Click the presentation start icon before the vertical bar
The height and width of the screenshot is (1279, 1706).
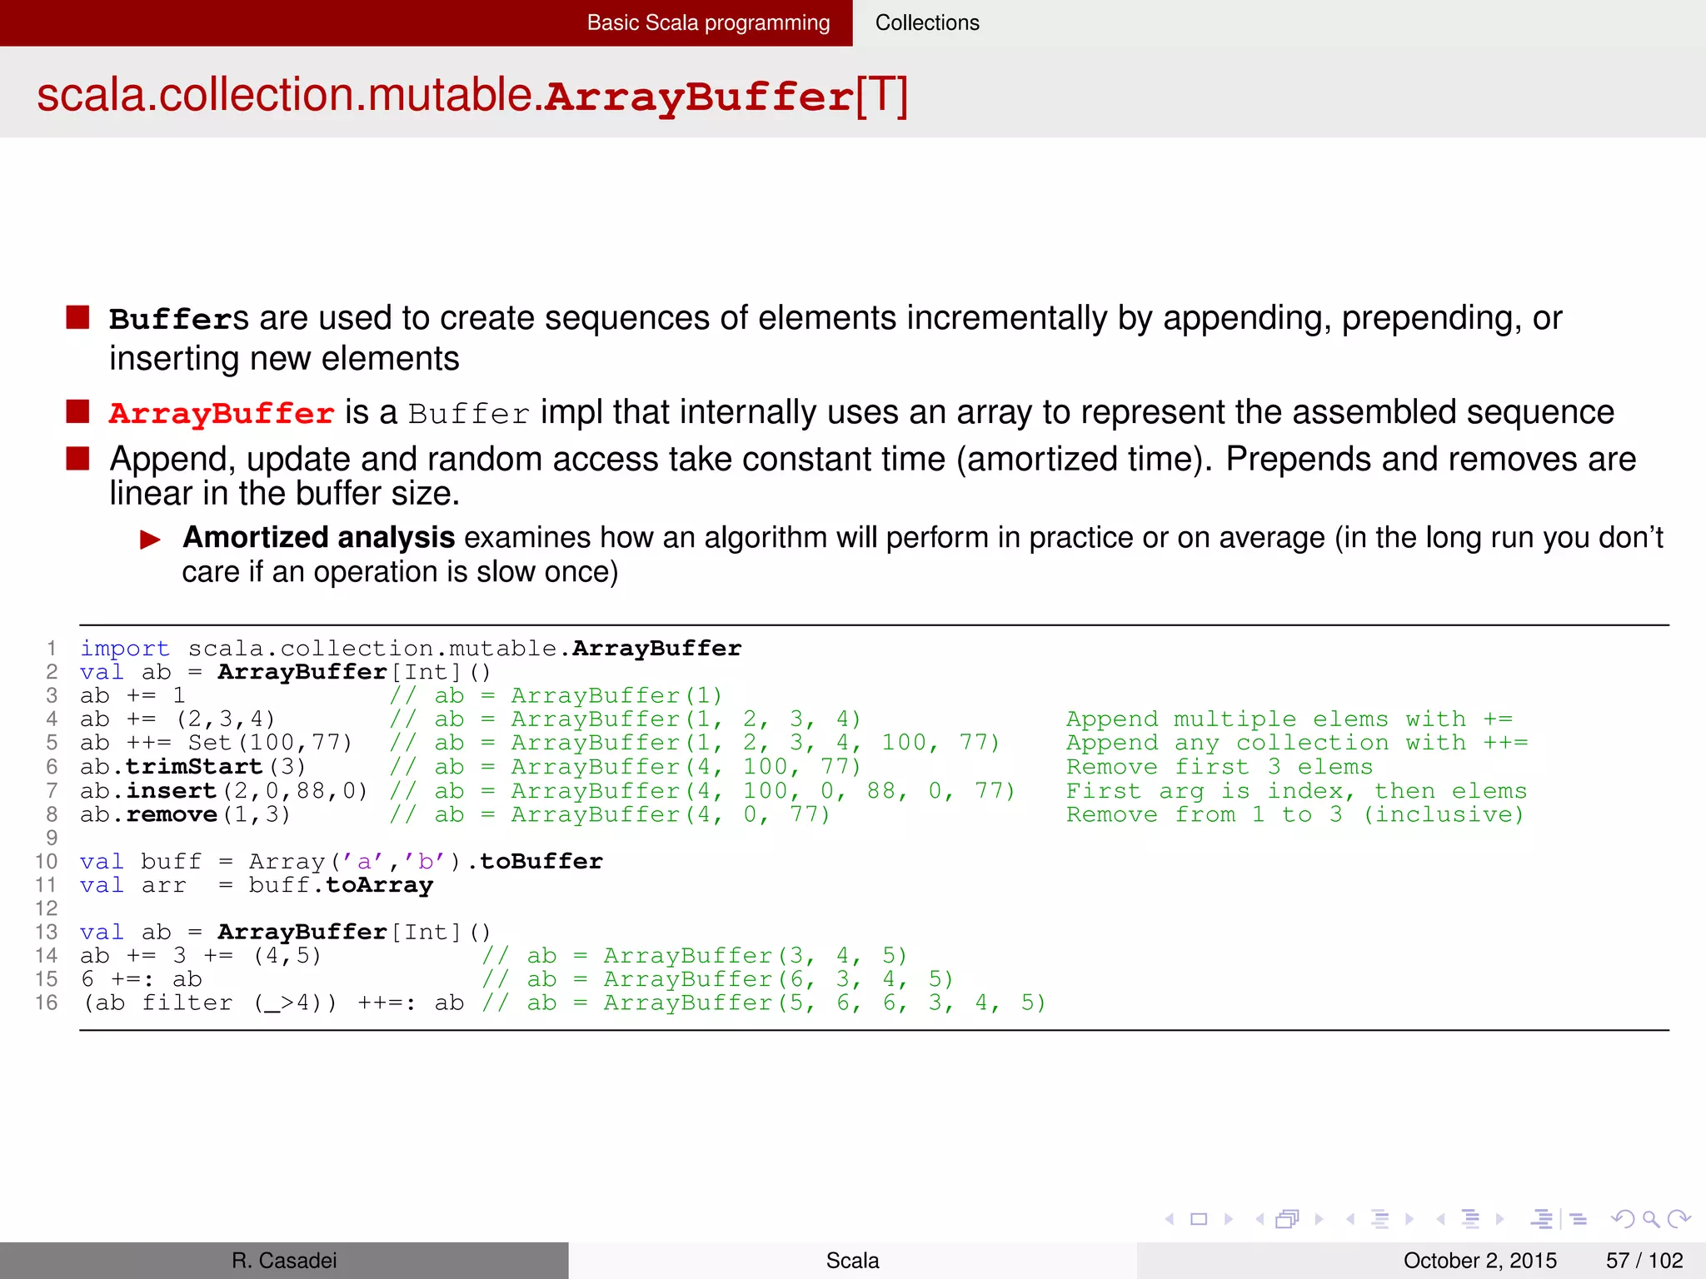(1541, 1219)
